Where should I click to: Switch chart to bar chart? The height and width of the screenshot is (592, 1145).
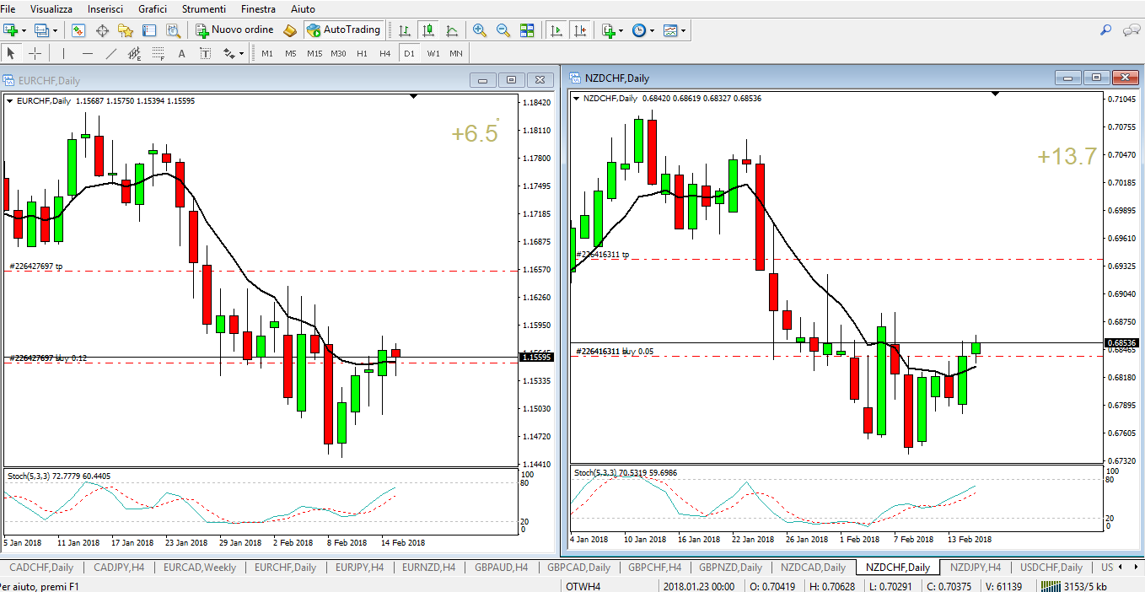coord(405,30)
